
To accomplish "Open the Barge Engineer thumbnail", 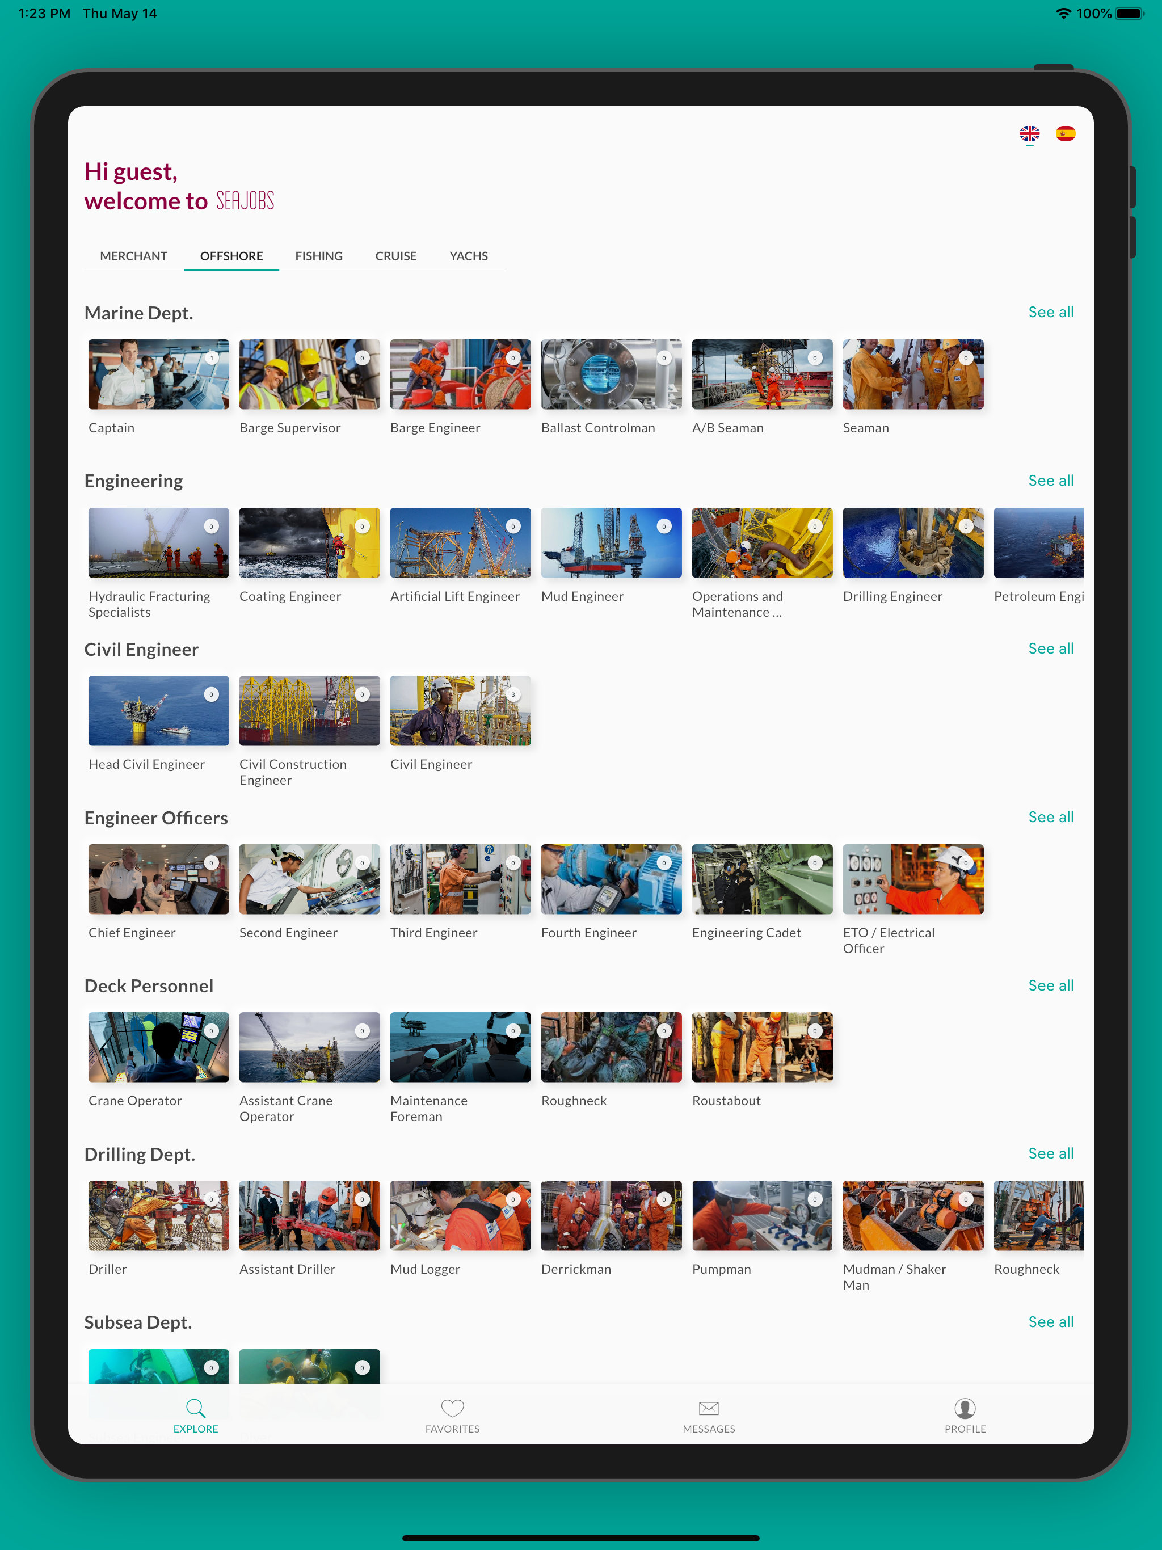I will click(x=461, y=374).
